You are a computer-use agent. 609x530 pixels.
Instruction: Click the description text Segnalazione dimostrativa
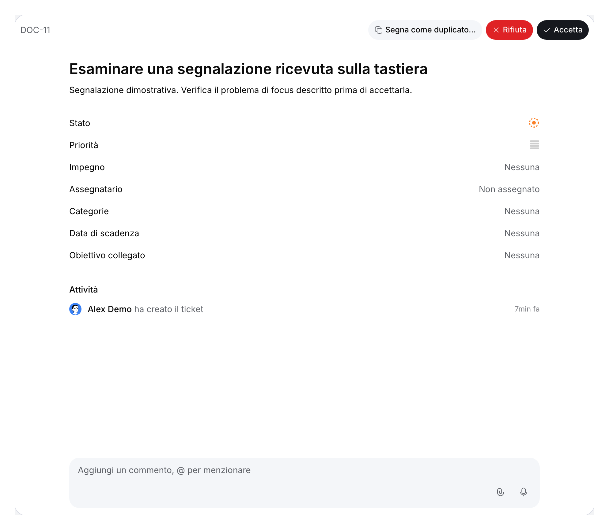coord(240,90)
